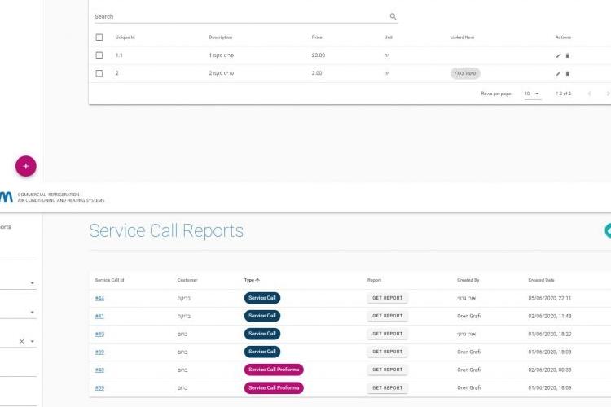Click the pink plus add button
Viewport: 611px width, 407px height.
(26, 166)
